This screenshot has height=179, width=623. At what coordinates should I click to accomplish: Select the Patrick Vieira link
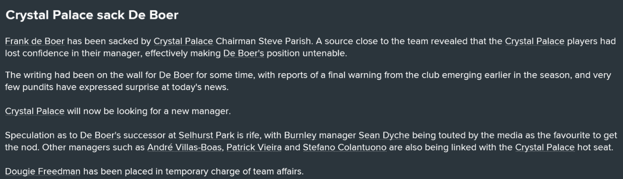(254, 148)
